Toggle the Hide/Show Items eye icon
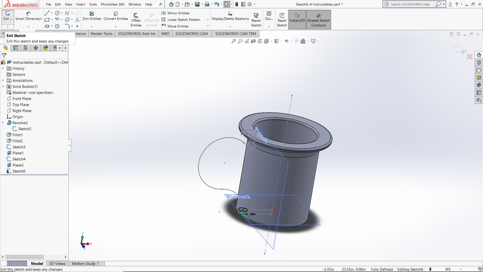Image resolution: width=483 pixels, height=272 pixels. point(287,41)
